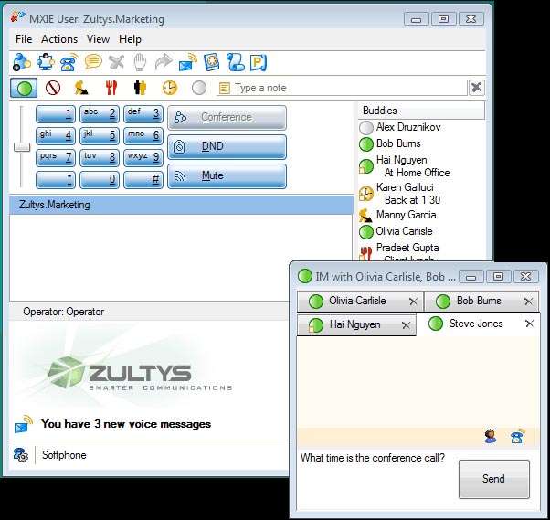The height and width of the screenshot is (520, 550).
Task: Open instant message chat bubble icon
Action: tap(93, 62)
